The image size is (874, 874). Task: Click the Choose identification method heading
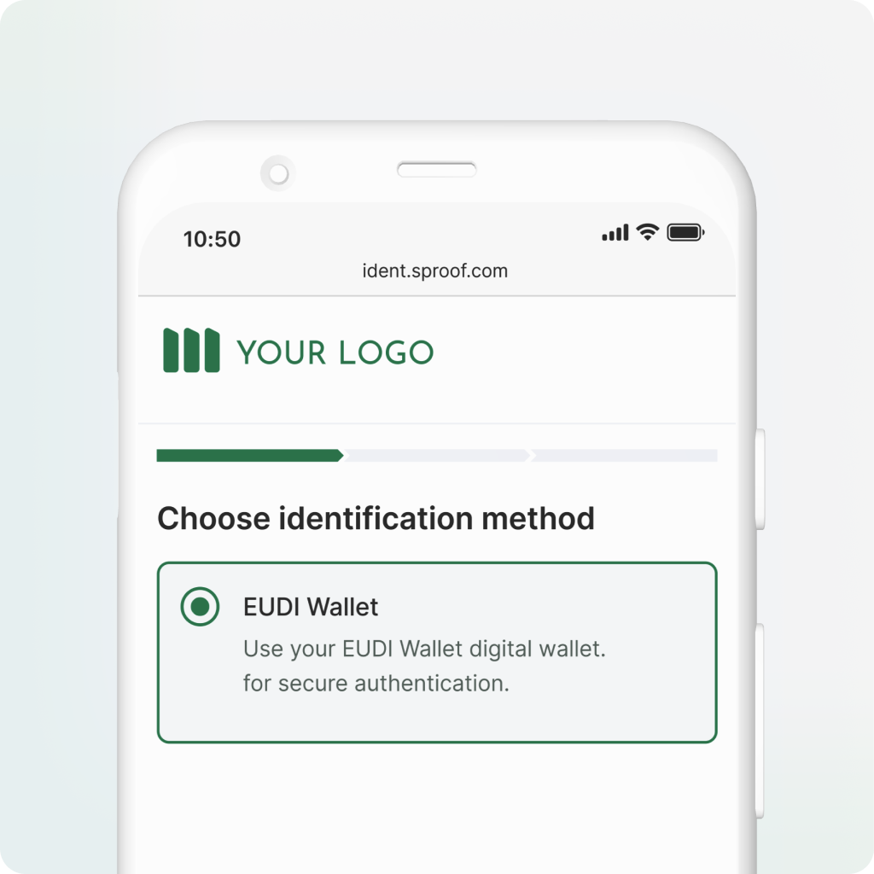tap(376, 518)
